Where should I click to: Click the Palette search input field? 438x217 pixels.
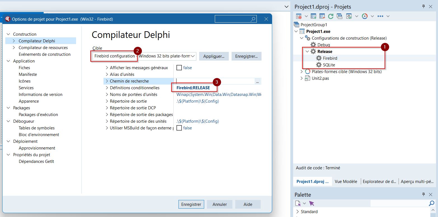(399, 204)
